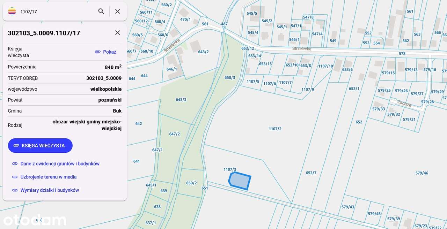Click parcel label 642 on map
The height and width of the screenshot is (229, 447).
tap(139, 124)
